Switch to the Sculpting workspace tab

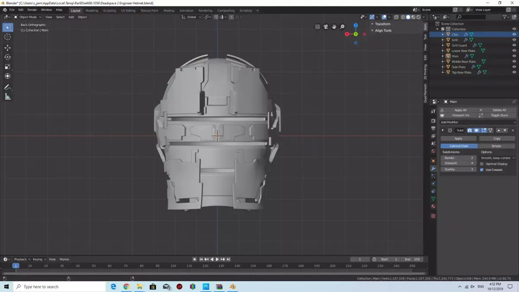[x=109, y=10]
